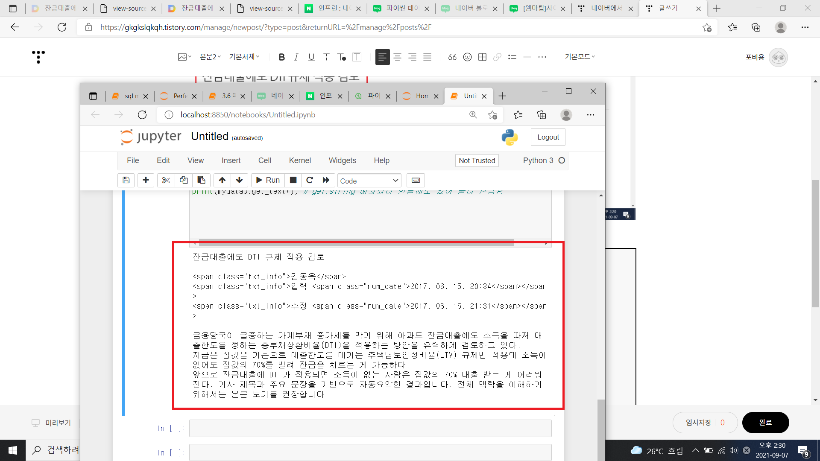Open more editor options (three dots)
The width and height of the screenshot is (820, 461).
point(542,57)
